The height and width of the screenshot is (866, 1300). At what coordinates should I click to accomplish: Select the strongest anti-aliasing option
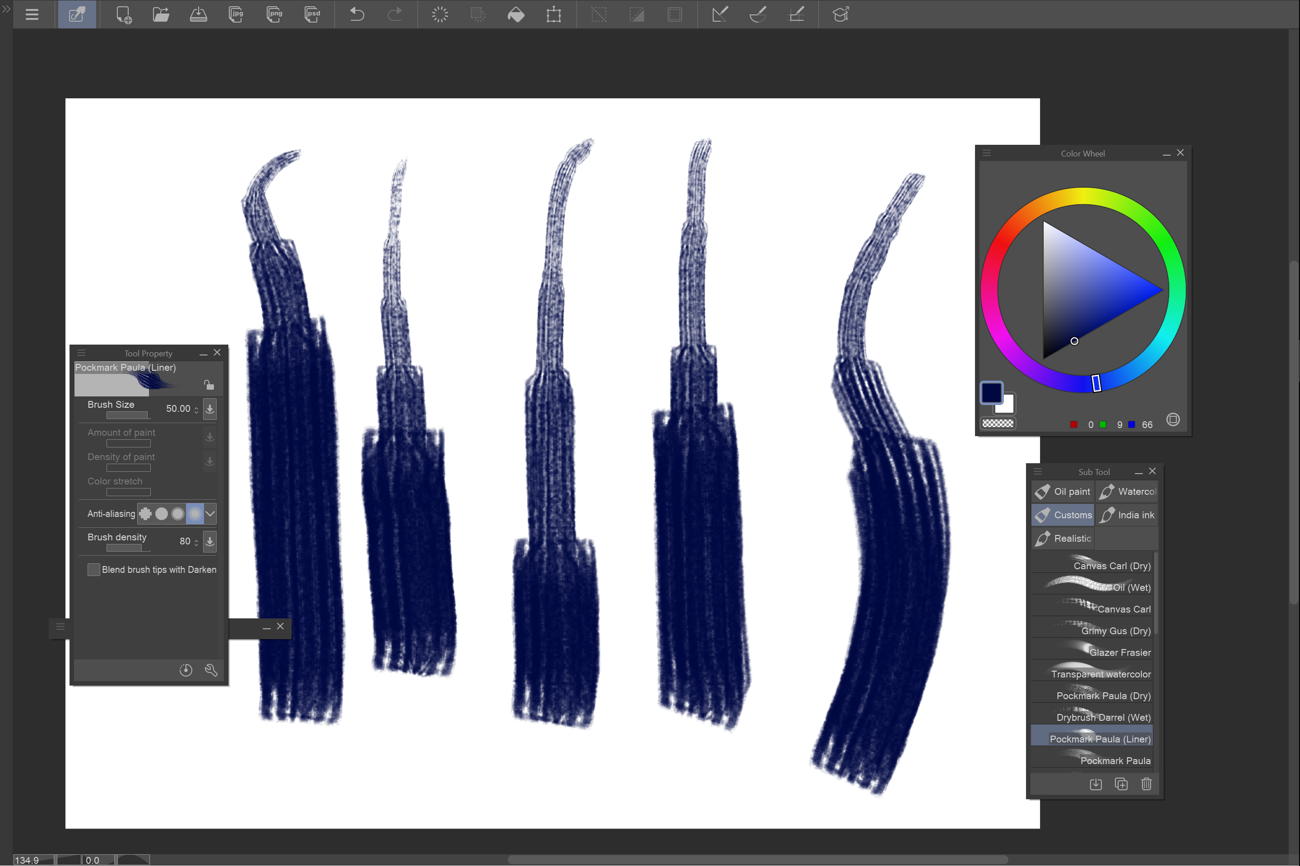coord(195,514)
